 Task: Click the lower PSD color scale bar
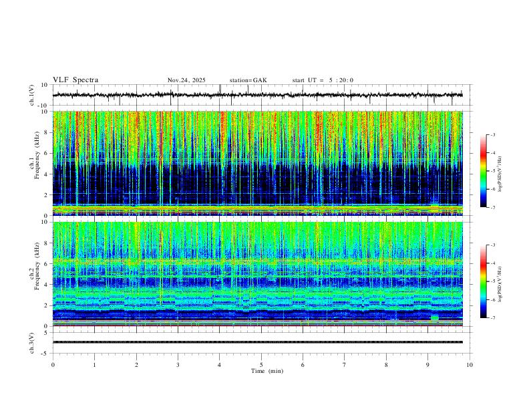[484, 281]
